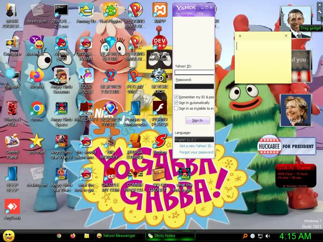This screenshot has height=242, width=323.
Task: Click the Huckabee For President gadget
Action: pos(286,146)
